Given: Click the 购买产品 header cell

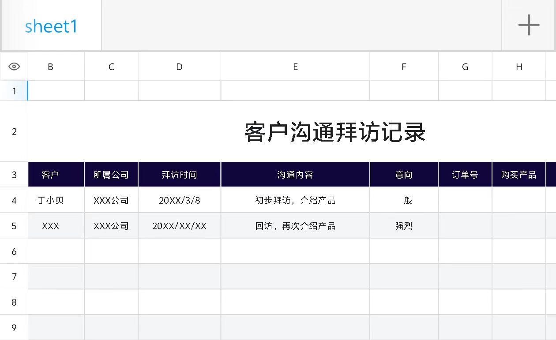Looking at the screenshot, I should pyautogui.click(x=519, y=175).
